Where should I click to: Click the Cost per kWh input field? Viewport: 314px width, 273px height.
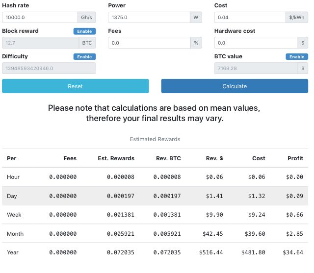250,18
